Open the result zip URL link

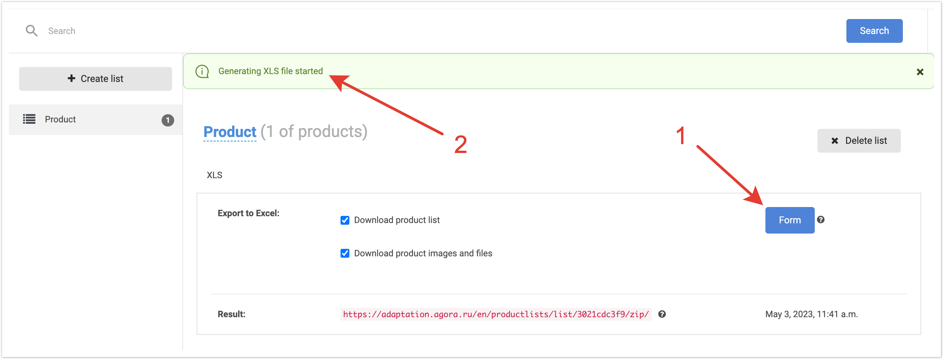[x=496, y=314]
